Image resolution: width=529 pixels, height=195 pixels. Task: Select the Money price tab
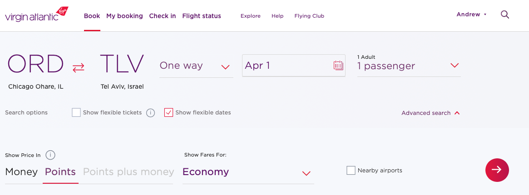[21, 172]
